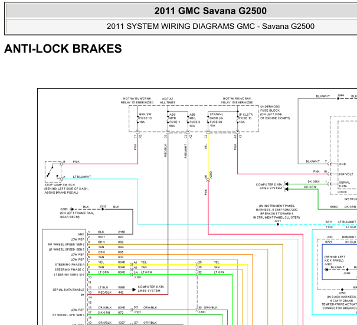Click the '2011 GMC Savana G2500' title
The height and width of the screenshot is (325, 357).
211,11
